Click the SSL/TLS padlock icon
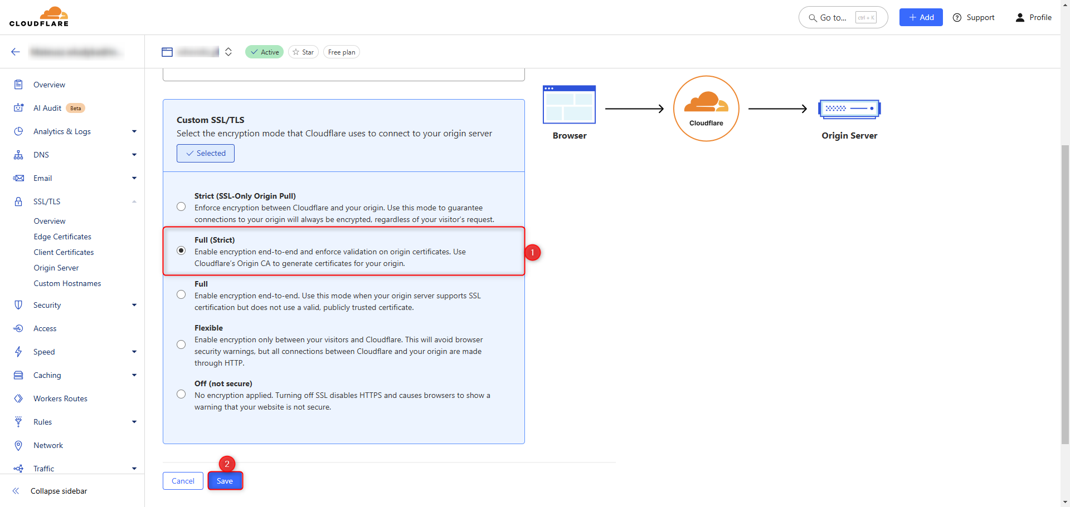The image size is (1070, 507). click(18, 201)
